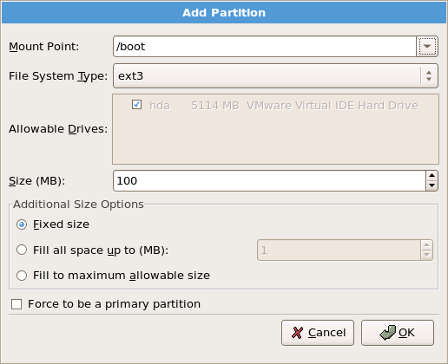Image resolution: width=448 pixels, height=364 pixels.
Task: Open the File System Type combo box
Action: click(275, 76)
